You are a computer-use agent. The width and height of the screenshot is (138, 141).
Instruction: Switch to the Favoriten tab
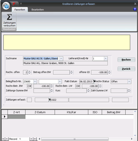20,9
